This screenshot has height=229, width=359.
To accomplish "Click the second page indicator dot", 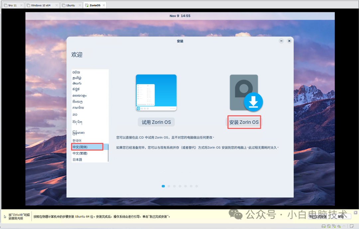I will point(169,186).
